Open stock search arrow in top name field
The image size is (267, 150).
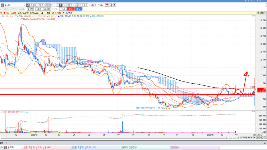tap(24, 5)
